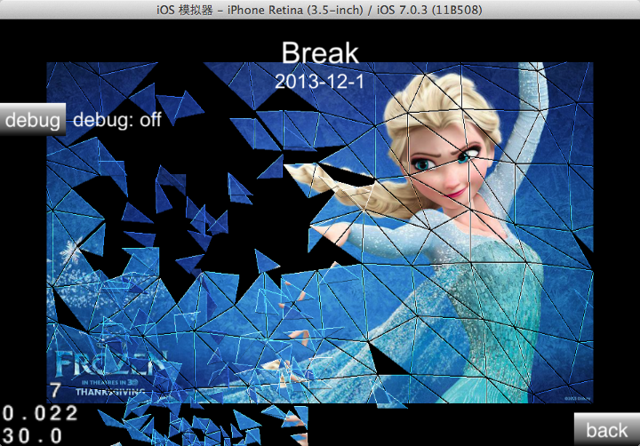Image resolution: width=640 pixels, height=446 pixels.
Task: Click the number '7' draw-call stat
Action: [x=55, y=390]
